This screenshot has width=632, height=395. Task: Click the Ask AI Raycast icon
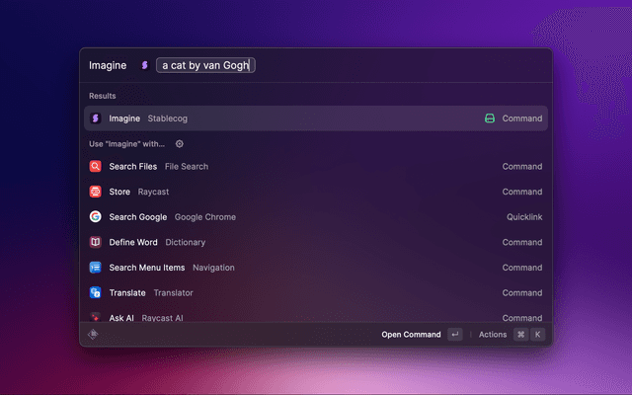coord(96,317)
